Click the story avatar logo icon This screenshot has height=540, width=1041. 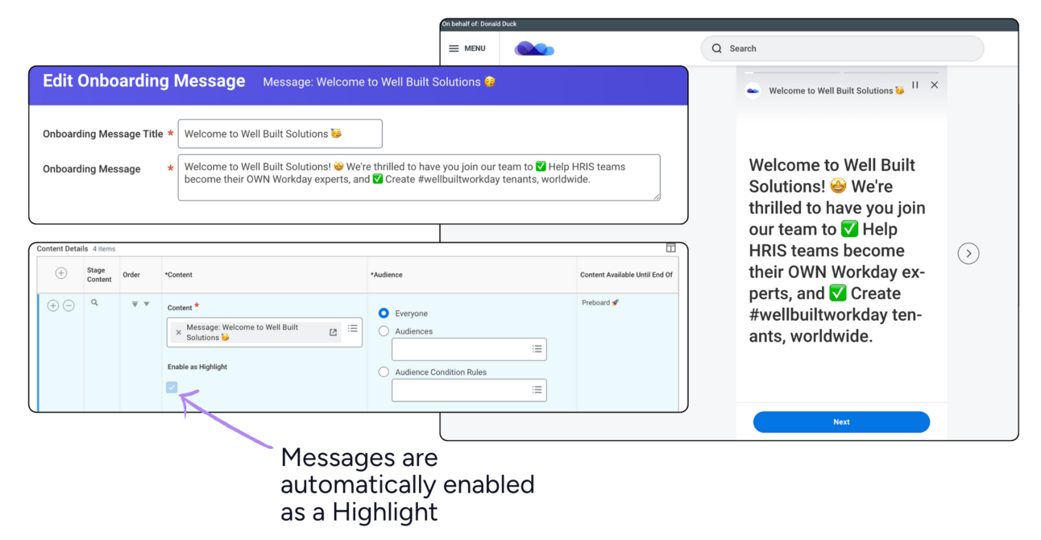pyautogui.click(x=753, y=90)
